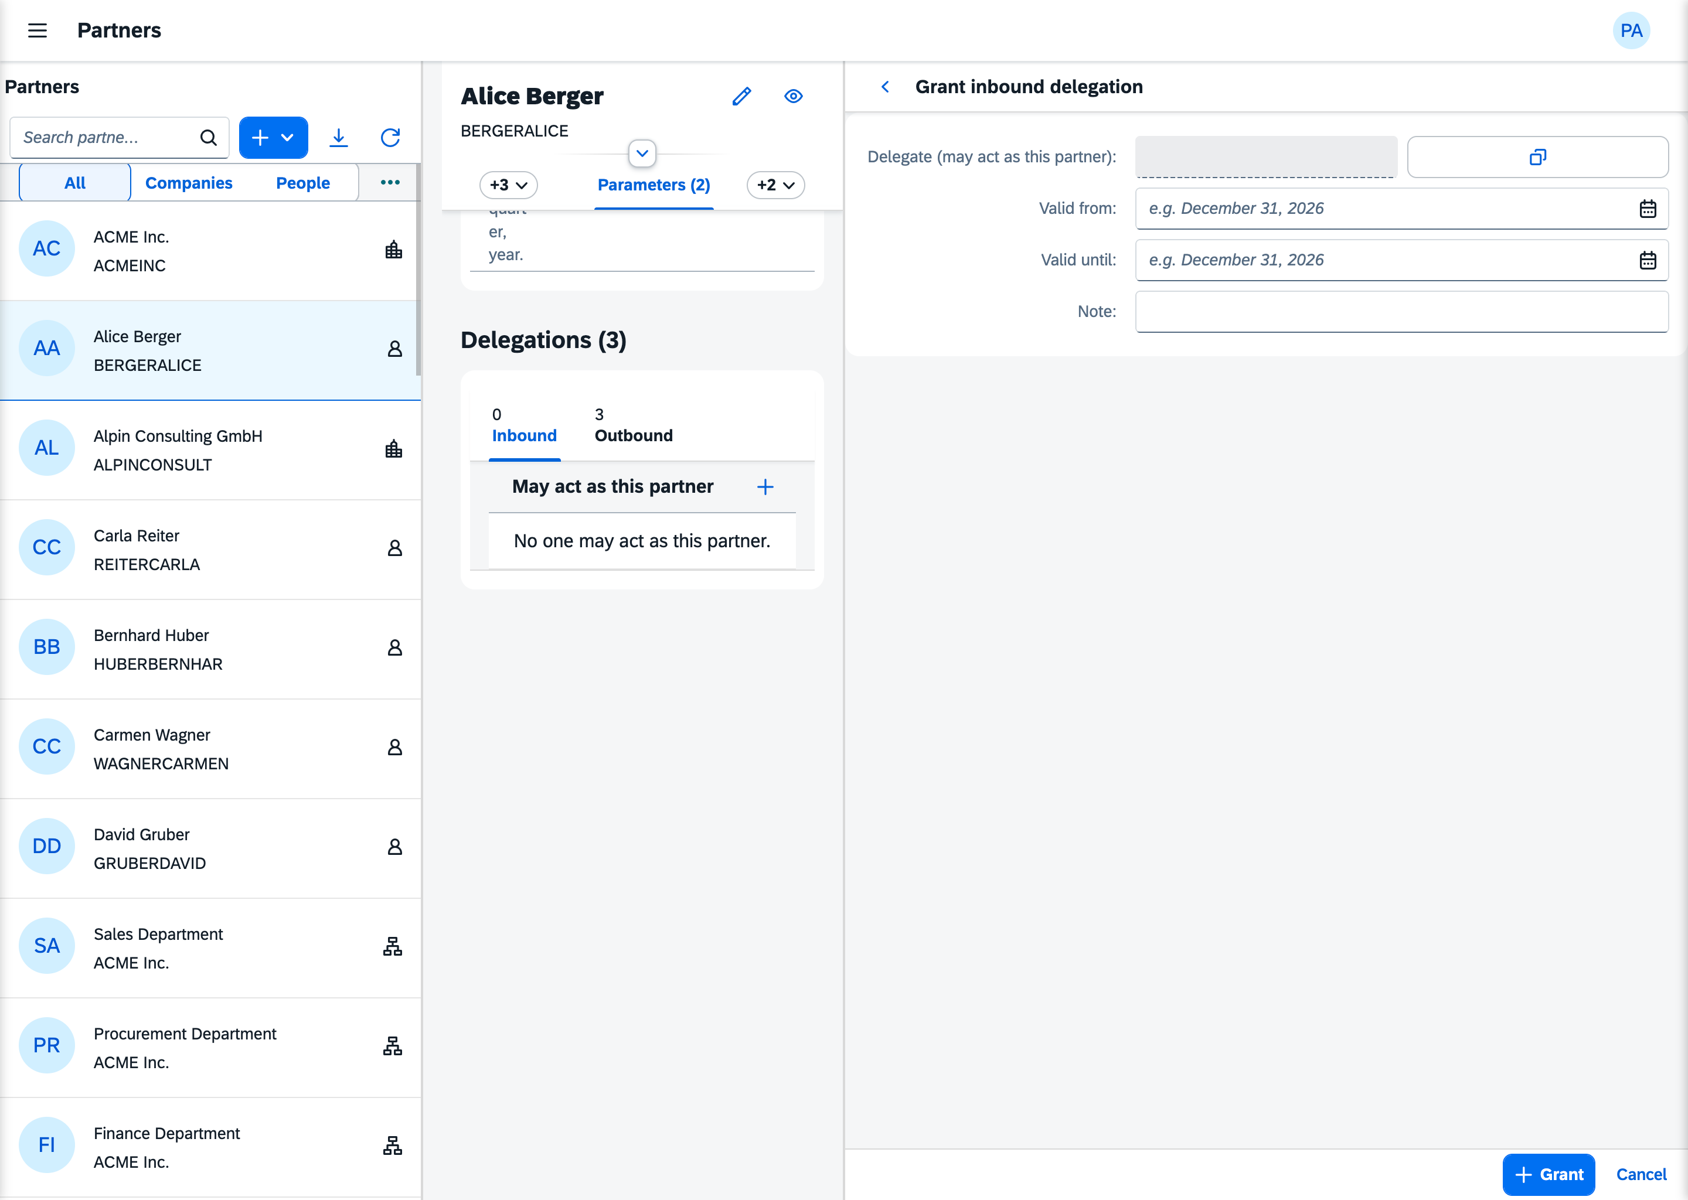Open calendar for Valid from
The image size is (1688, 1200).
tap(1648, 209)
